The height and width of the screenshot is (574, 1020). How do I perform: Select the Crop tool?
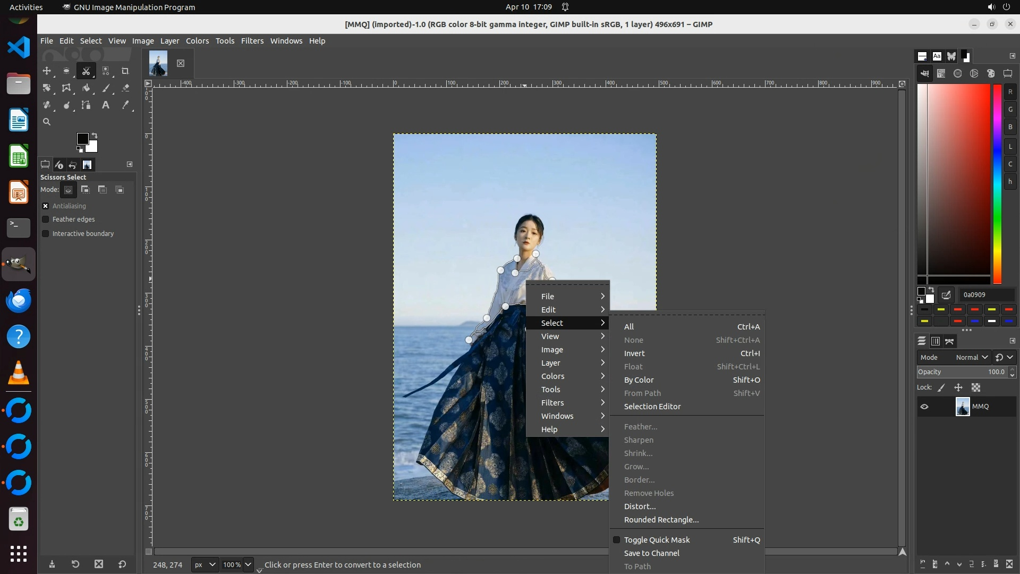coord(125,71)
